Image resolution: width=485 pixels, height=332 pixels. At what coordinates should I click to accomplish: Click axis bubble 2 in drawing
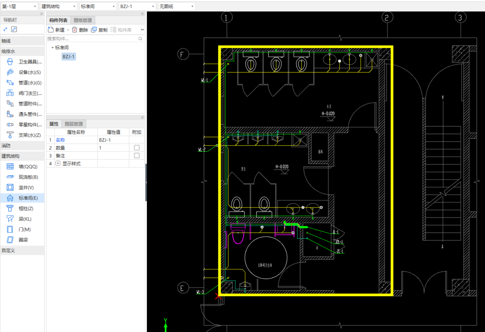[387, 17]
